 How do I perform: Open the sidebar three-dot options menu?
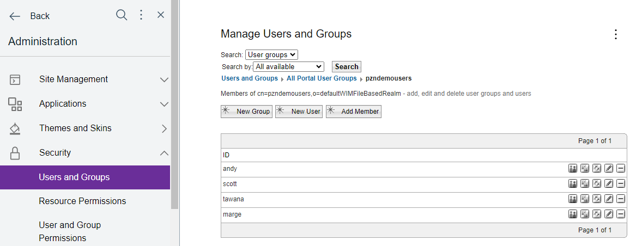(141, 15)
